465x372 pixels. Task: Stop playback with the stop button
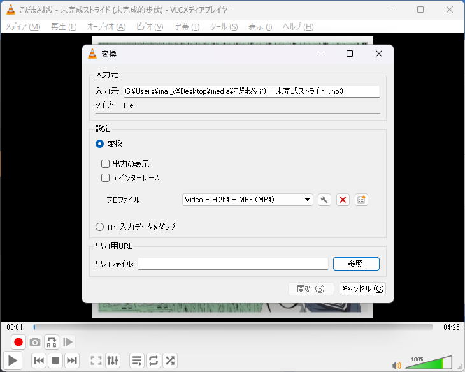55,361
